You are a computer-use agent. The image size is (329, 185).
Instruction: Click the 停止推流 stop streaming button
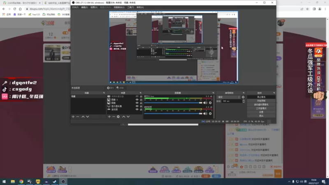pos(261,97)
